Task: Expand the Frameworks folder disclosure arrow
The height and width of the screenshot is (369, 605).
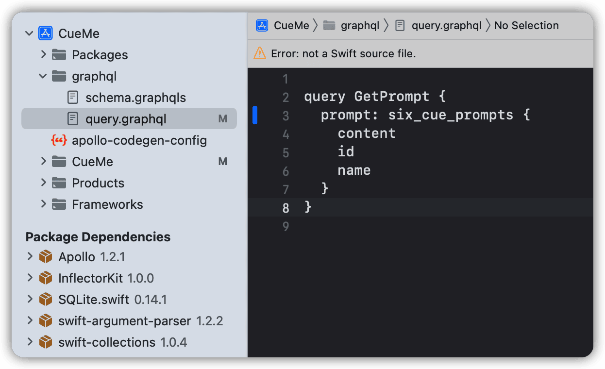Action: [43, 204]
